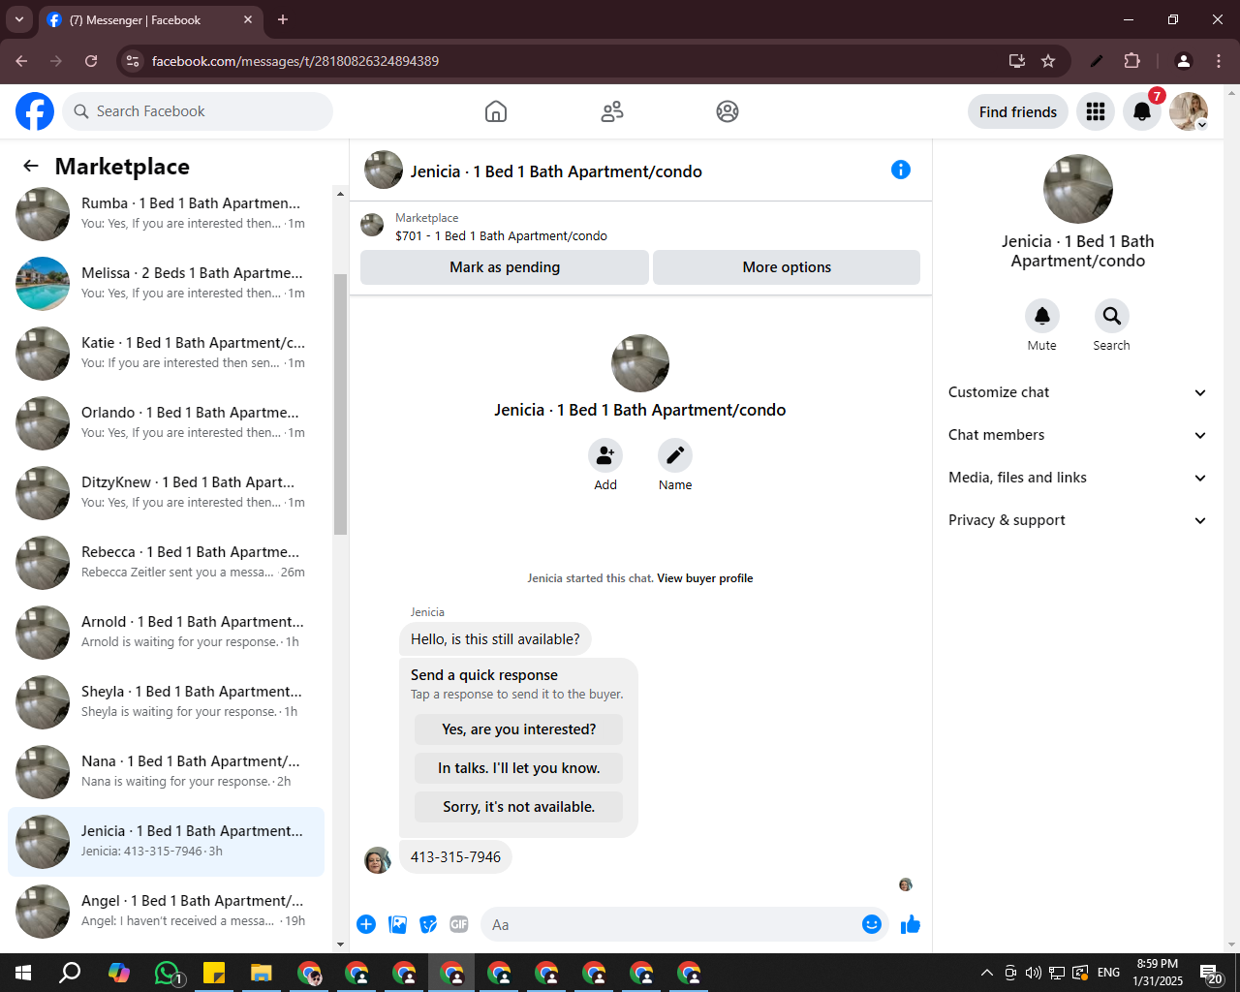1240x992 pixels.
Task: Click the Facebook logo icon
Action: click(x=35, y=111)
